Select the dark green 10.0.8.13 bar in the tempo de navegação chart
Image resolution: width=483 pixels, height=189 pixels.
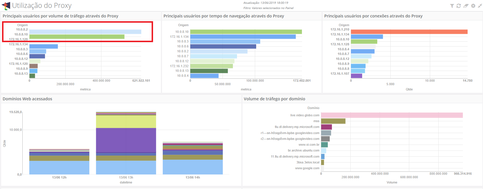(x=209, y=71)
